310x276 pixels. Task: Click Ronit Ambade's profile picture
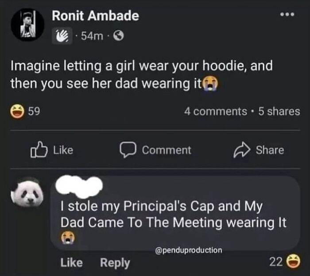pos(27,26)
